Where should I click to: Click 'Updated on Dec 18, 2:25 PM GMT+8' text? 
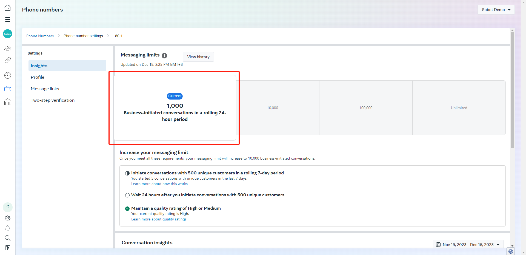pos(151,64)
